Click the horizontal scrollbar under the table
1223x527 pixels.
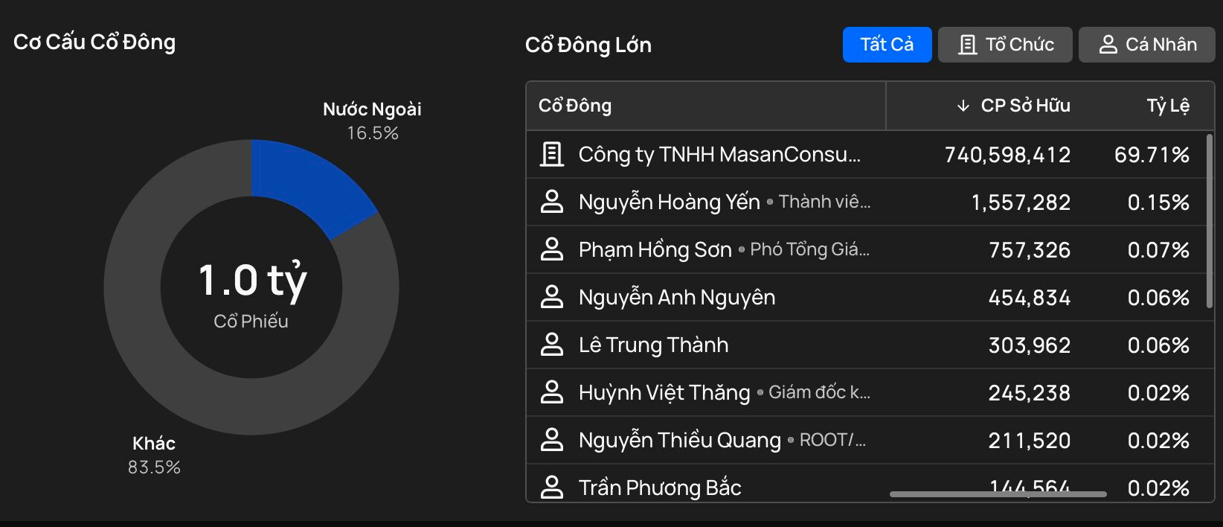pyautogui.click(x=998, y=494)
